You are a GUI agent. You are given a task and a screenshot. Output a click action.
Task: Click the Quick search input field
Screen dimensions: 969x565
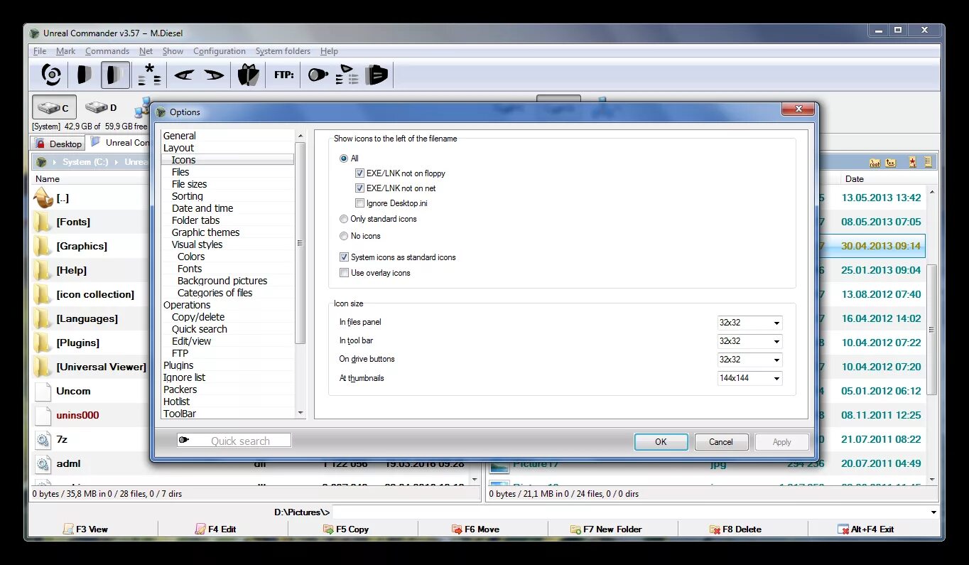click(x=234, y=441)
